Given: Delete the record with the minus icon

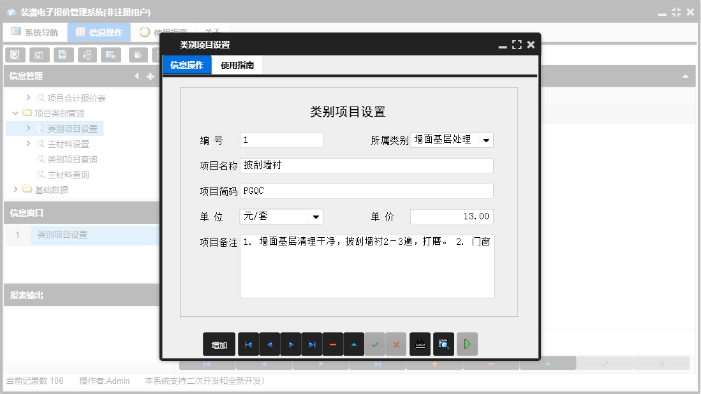Looking at the screenshot, I should coord(332,344).
